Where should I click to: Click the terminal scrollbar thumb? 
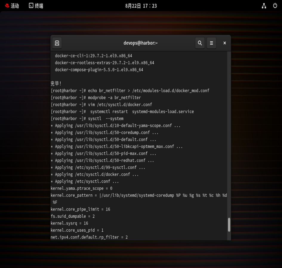[229, 225]
